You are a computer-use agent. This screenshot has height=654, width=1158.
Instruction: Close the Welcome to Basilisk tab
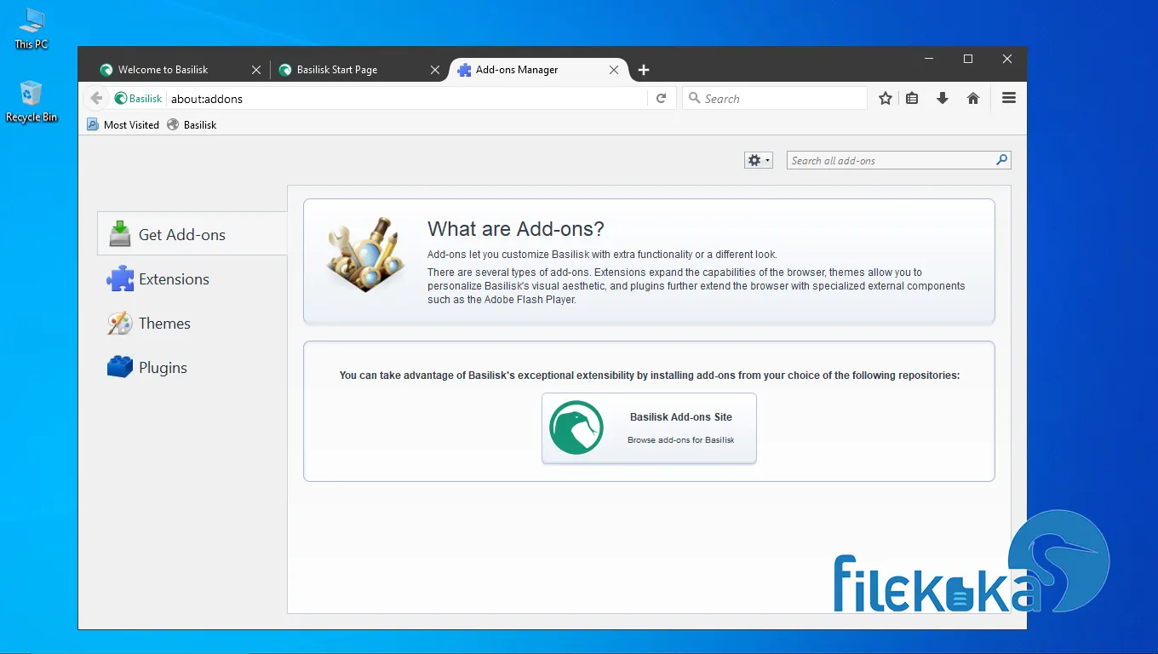[x=256, y=70]
